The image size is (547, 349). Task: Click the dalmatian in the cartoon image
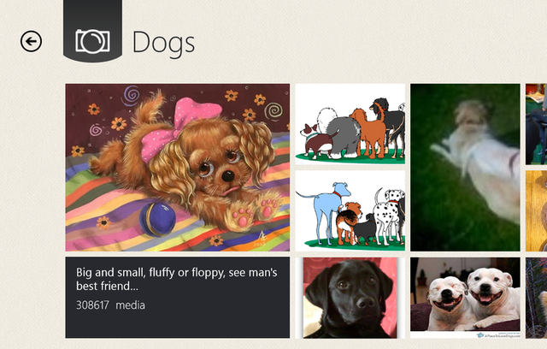click(390, 216)
